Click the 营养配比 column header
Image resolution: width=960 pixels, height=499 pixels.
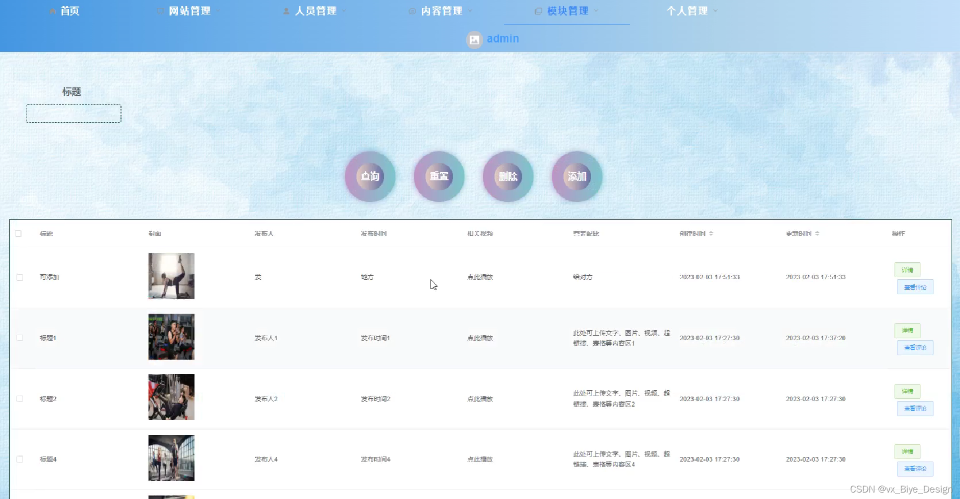[x=586, y=233]
